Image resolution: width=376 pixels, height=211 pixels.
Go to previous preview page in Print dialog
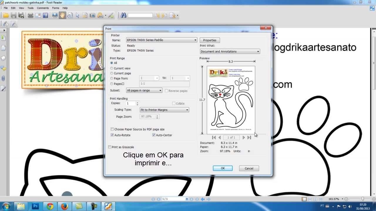220,137
